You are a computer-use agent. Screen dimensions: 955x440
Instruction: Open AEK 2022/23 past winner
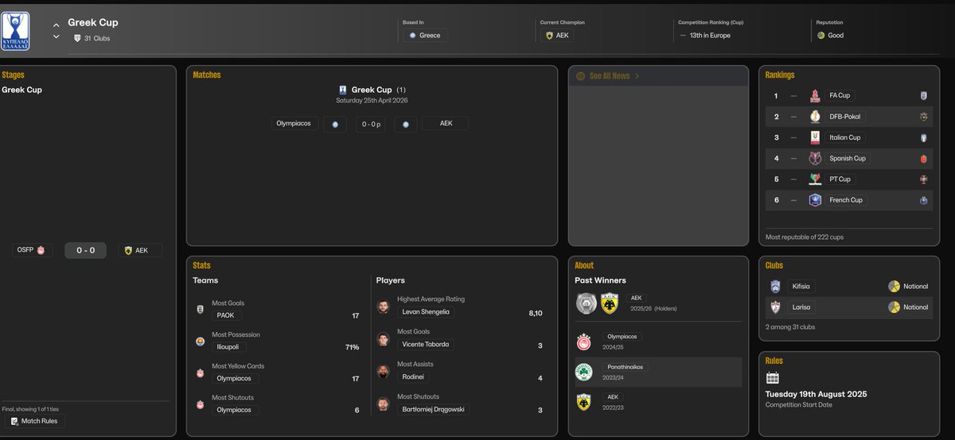pyautogui.click(x=613, y=396)
